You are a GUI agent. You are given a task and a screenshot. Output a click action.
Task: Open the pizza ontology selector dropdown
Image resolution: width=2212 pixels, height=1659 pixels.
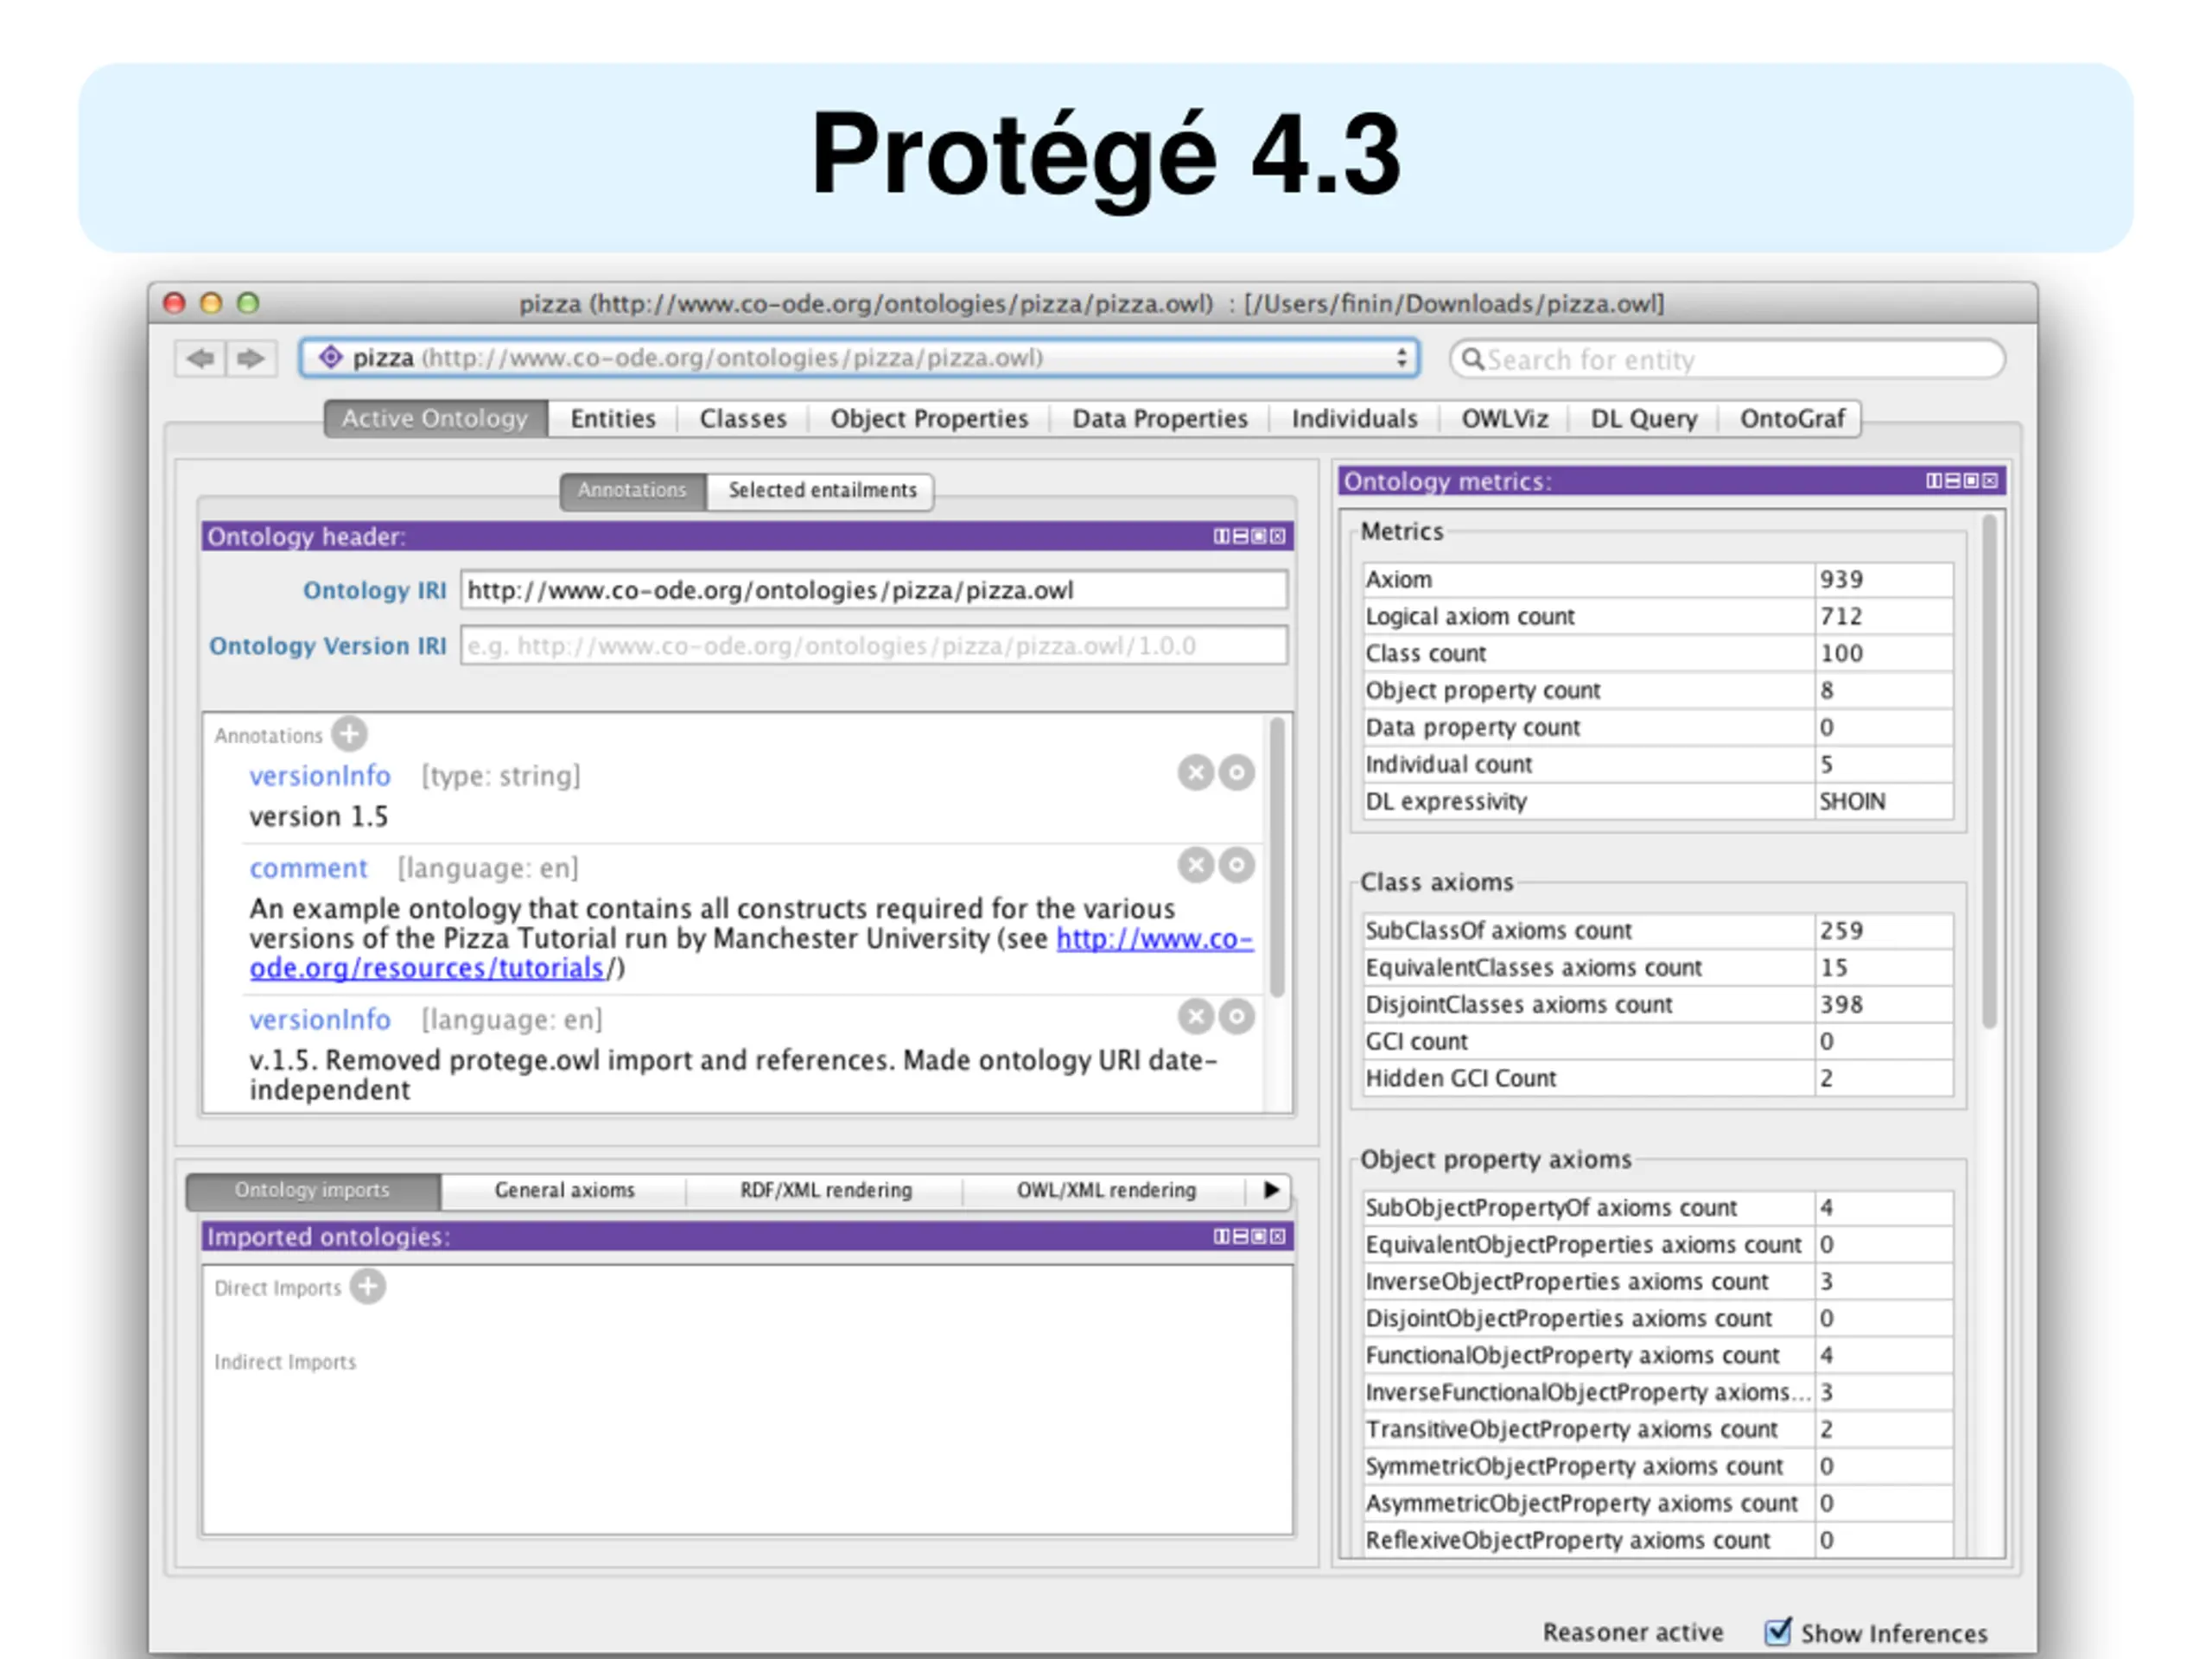[860, 358]
